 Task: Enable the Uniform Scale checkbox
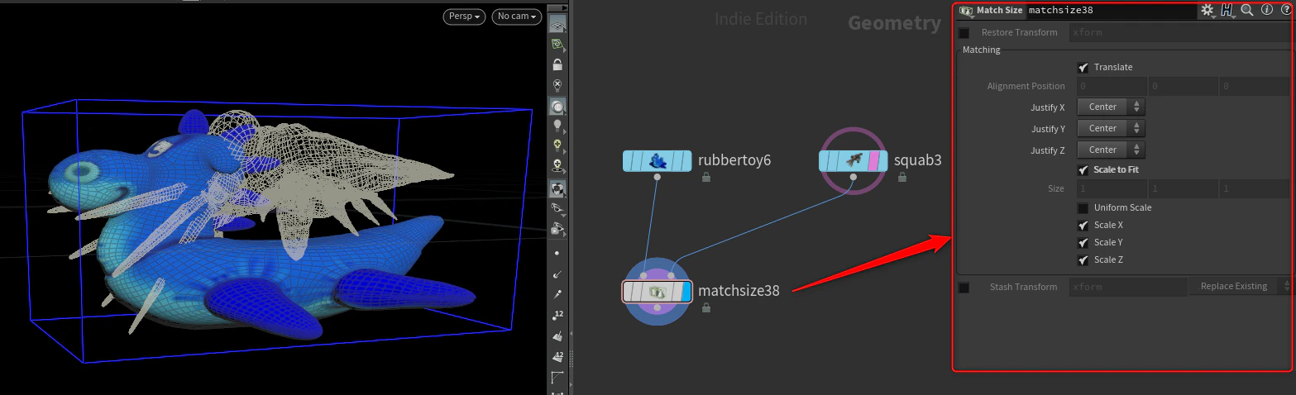click(1083, 208)
